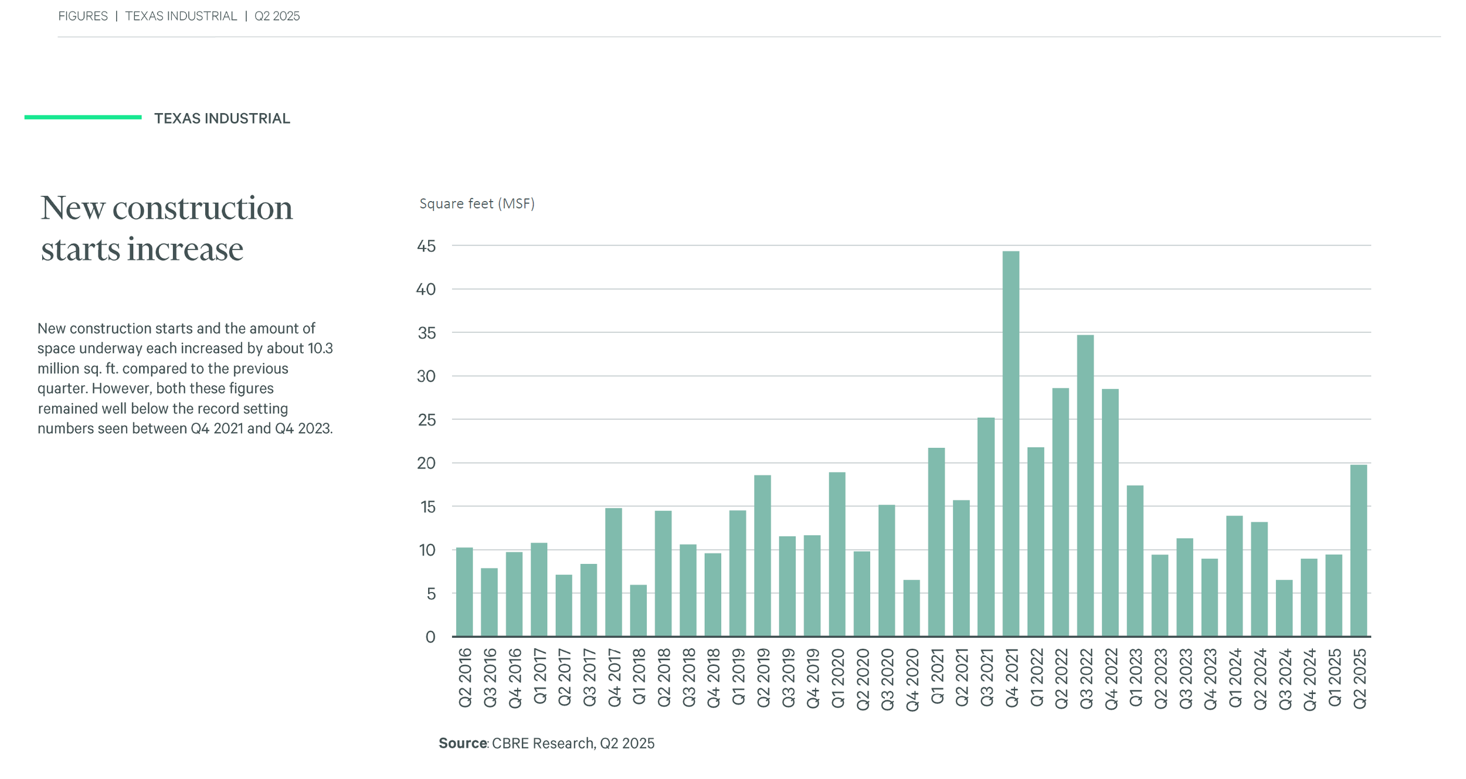This screenshot has height=779, width=1466.
Task: Click the Q1 2023 bar
Action: click(x=1135, y=560)
